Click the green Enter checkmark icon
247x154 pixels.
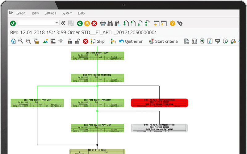pos(13,23)
